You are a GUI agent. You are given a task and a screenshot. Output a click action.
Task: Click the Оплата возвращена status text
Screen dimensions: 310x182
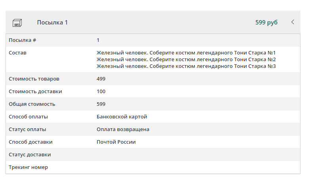[x=123, y=129]
